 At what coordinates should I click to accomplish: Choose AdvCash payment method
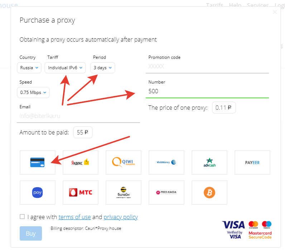click(209, 162)
